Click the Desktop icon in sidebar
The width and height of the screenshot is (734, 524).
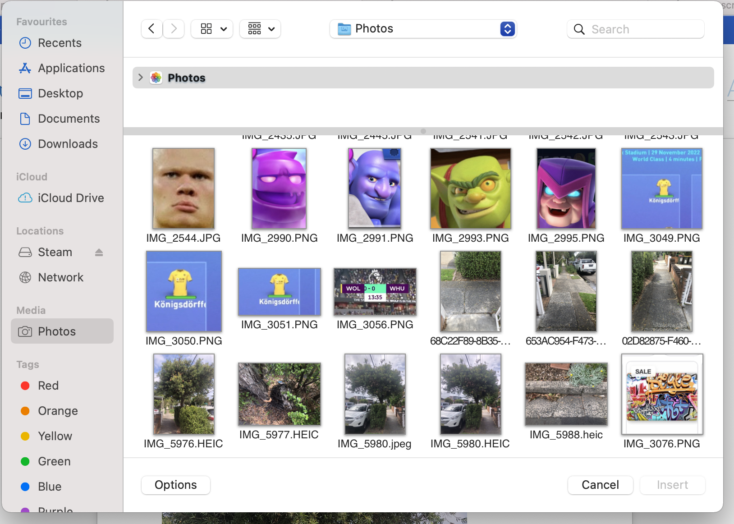(x=25, y=93)
